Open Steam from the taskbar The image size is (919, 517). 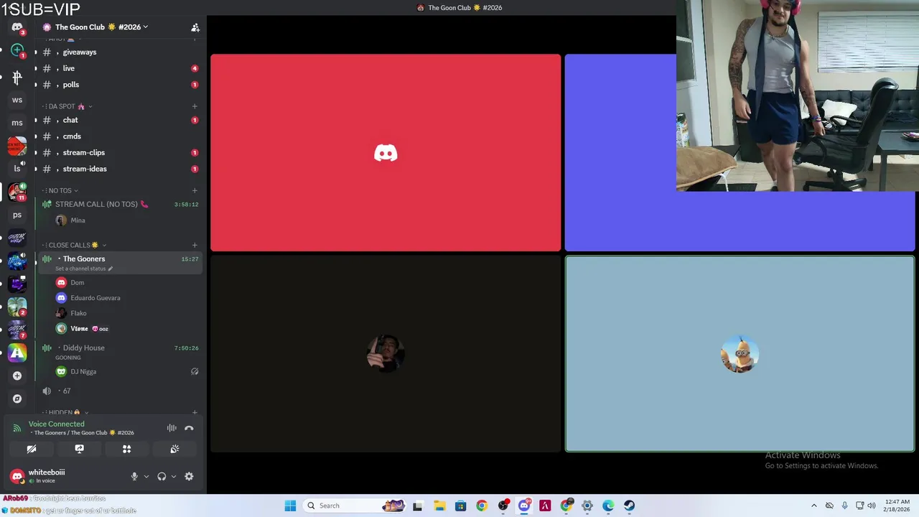point(629,506)
